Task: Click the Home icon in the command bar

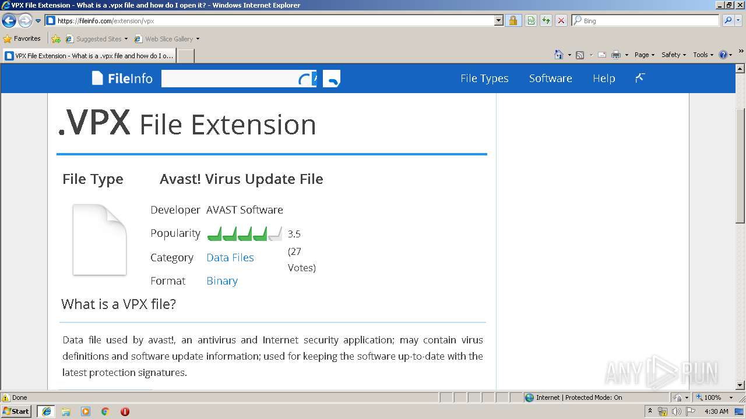Action: [x=559, y=55]
